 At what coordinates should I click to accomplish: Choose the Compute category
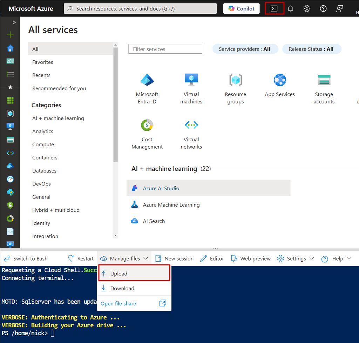pyautogui.click(x=43, y=144)
